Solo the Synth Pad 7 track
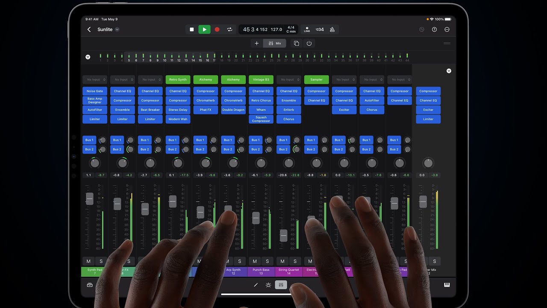This screenshot has height=308, width=547. pos(101,261)
